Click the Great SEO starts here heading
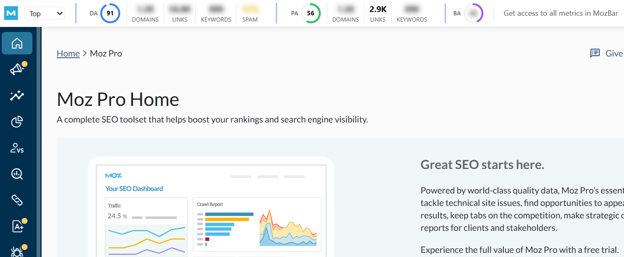This screenshot has width=624, height=257. pyautogui.click(x=483, y=164)
